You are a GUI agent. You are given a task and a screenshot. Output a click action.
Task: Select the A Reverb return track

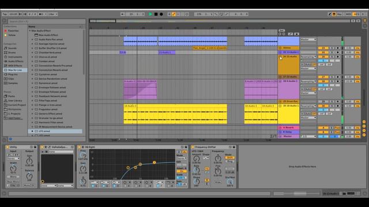click(x=288, y=128)
